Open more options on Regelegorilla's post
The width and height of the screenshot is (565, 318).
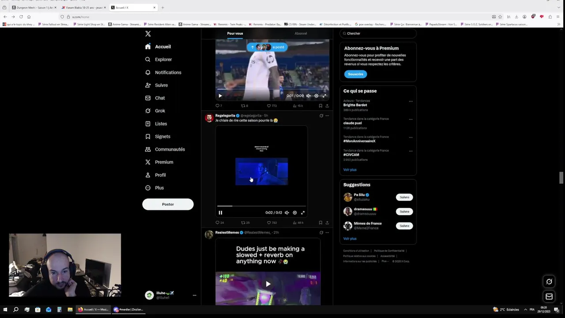(x=327, y=116)
